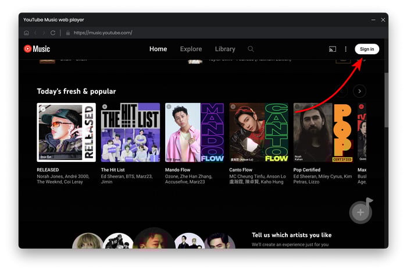Open the Canto Flow playlist cover

(x=259, y=133)
